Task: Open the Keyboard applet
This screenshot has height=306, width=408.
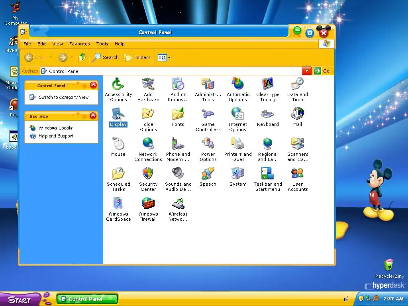Action: pos(268,117)
